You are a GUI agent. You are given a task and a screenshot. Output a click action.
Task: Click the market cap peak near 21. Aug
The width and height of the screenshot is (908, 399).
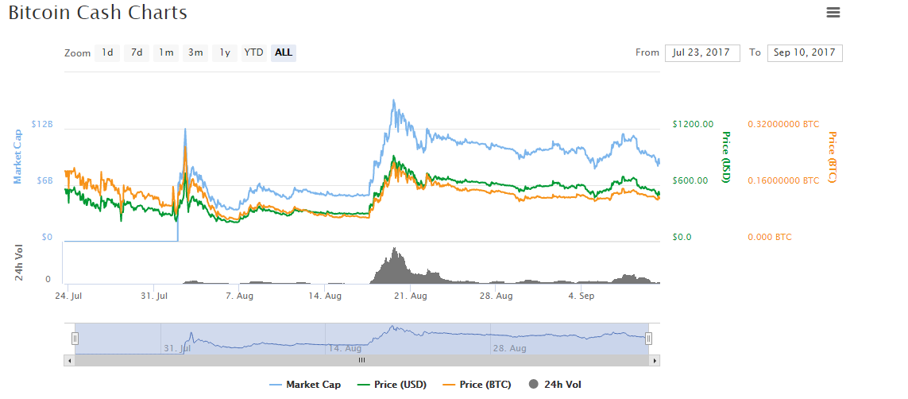click(394, 101)
